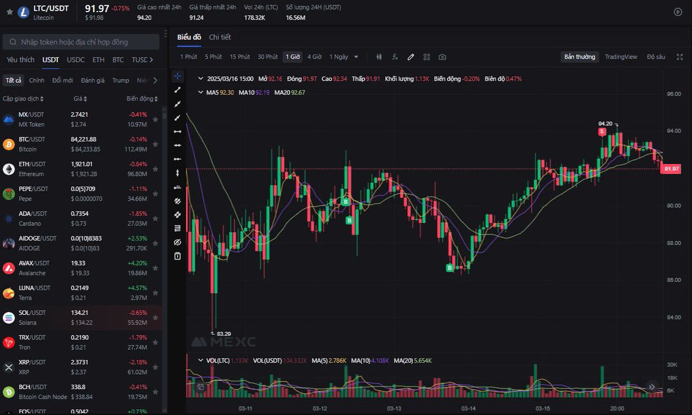Click the current price label 91.97 on axis
Screen dimensions: 692x415
pyautogui.click(x=672, y=169)
